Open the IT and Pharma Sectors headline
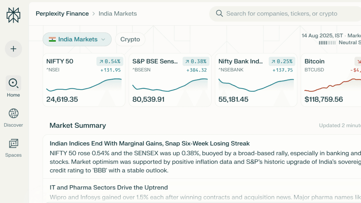 pos(109,187)
